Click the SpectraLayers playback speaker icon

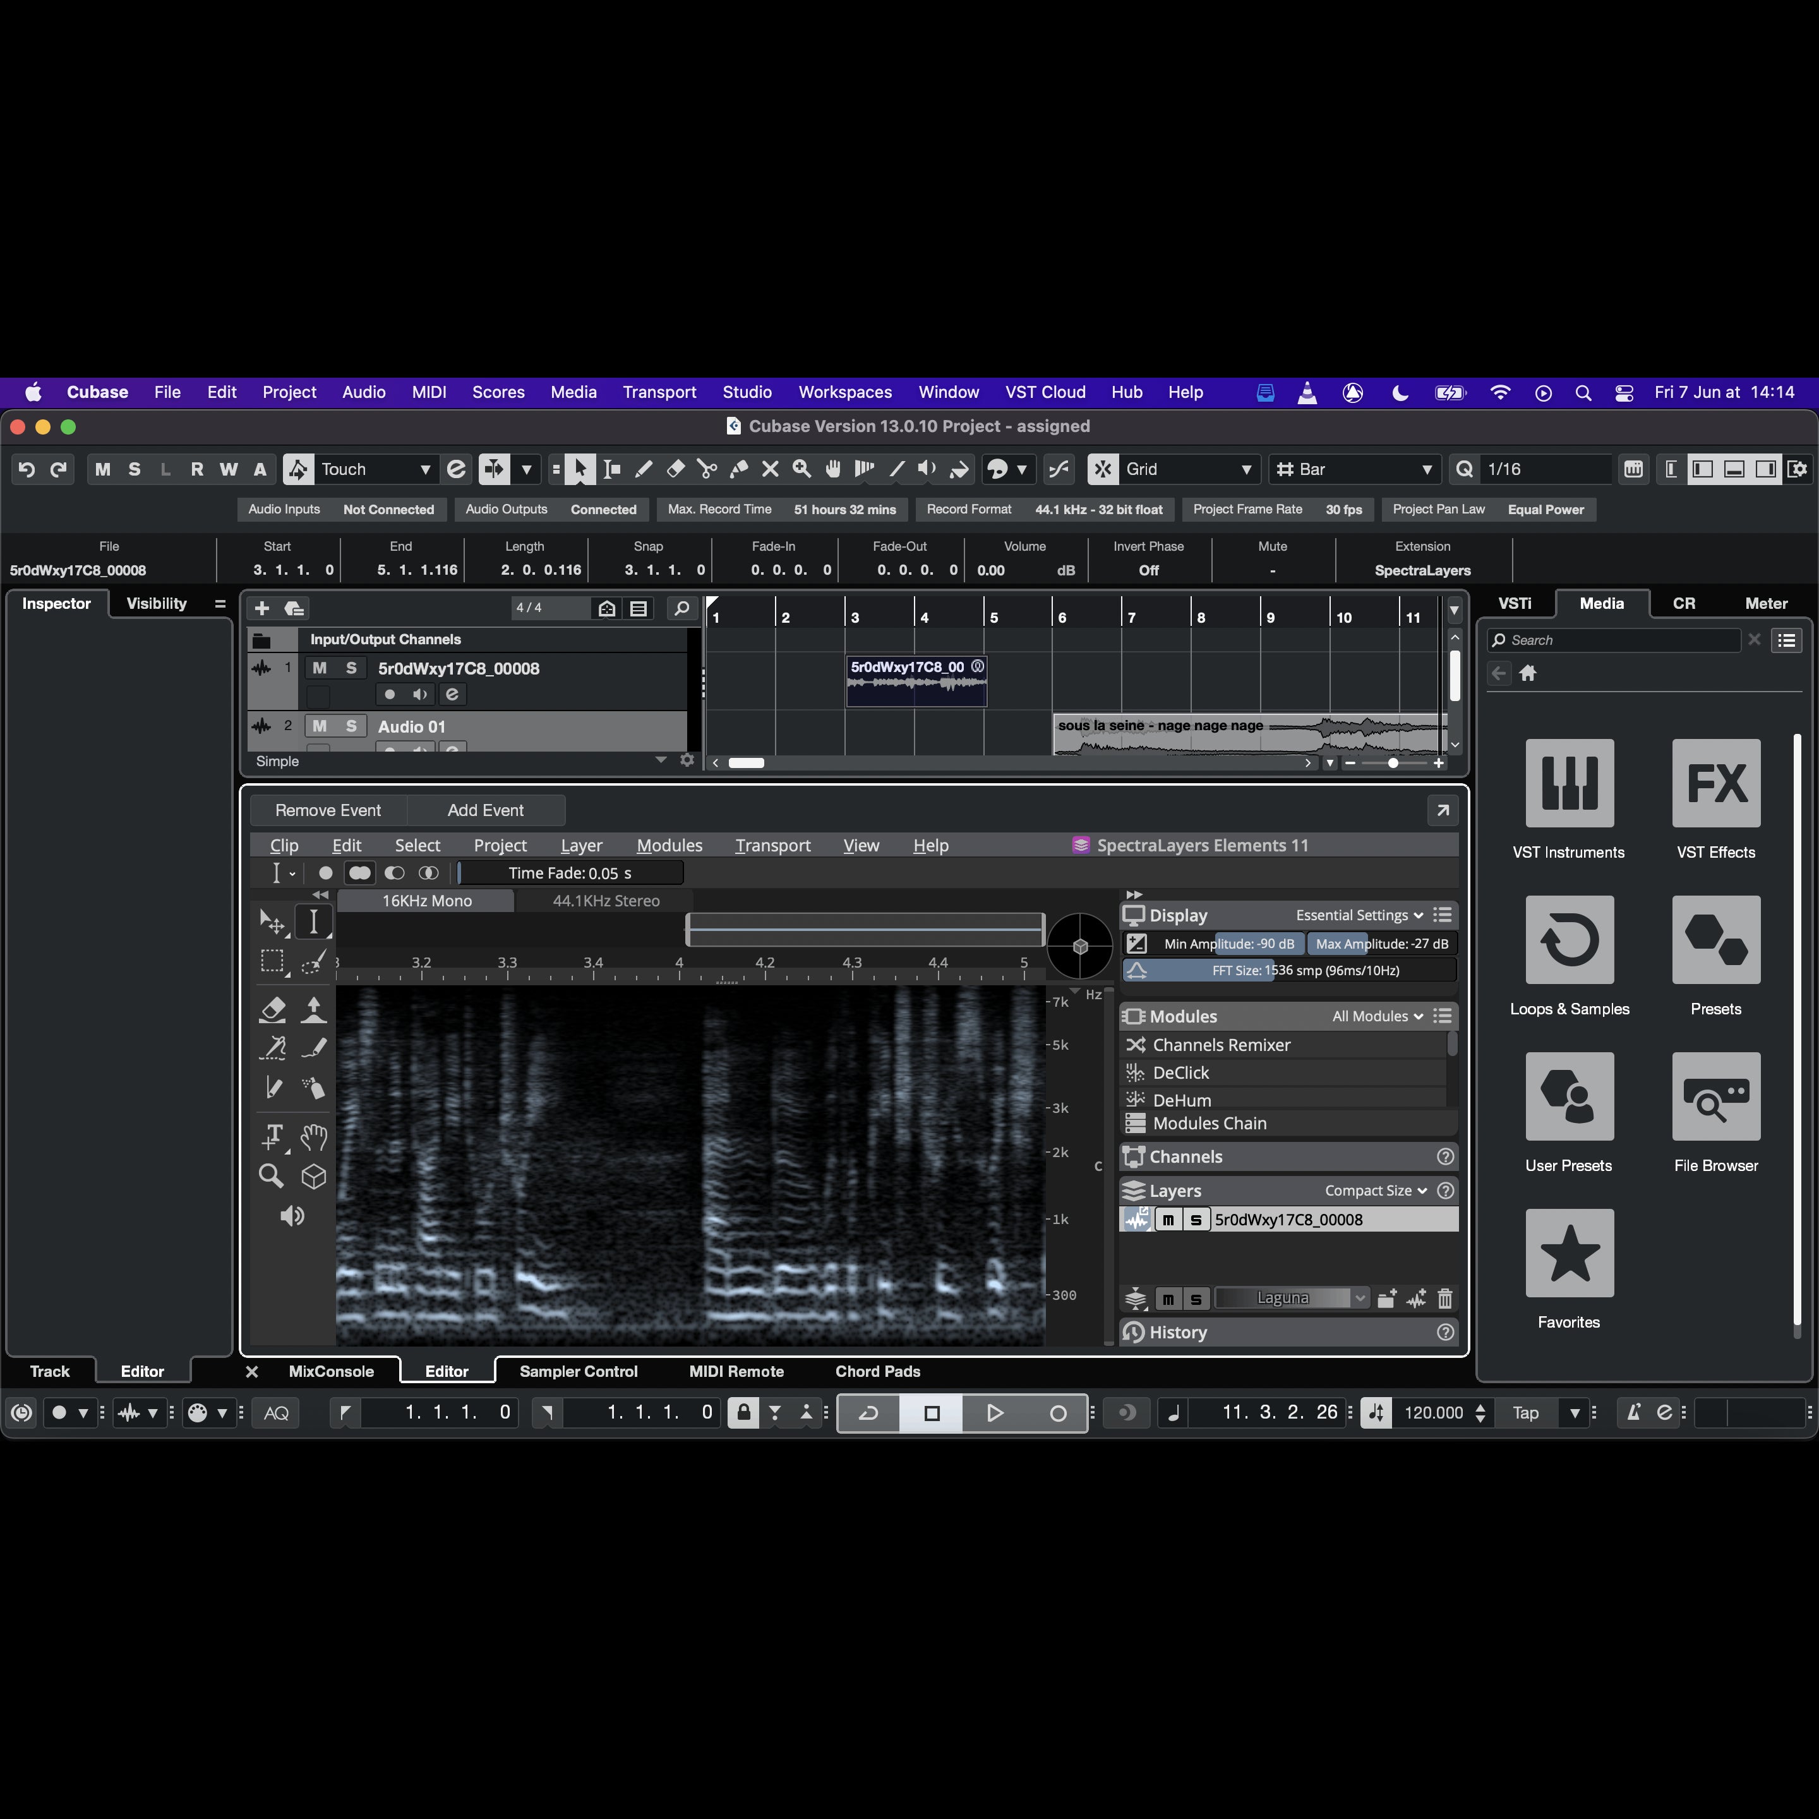[292, 1215]
